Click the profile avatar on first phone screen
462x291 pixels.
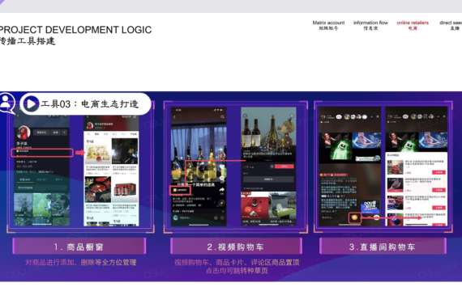24,133
